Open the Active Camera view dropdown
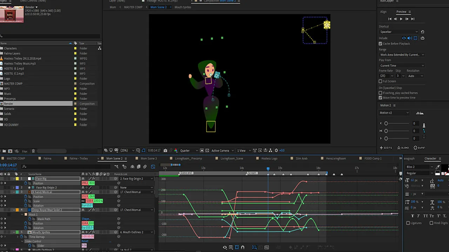Image resolution: width=449 pixels, height=252 pixels. click(x=222, y=150)
